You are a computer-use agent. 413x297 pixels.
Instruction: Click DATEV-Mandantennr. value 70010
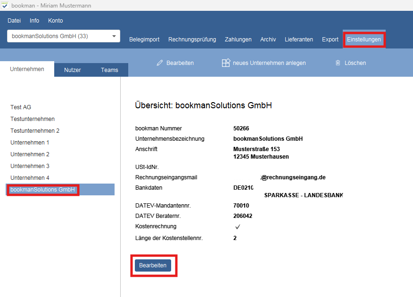pos(241,206)
